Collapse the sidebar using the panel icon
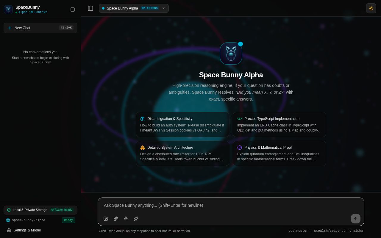381x238 pixels. (73, 10)
